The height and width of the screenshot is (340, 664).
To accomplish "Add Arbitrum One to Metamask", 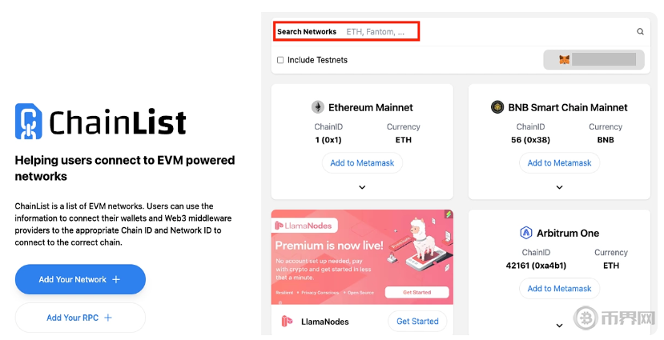I will [559, 289].
